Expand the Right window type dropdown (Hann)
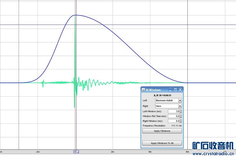 tap(180, 106)
